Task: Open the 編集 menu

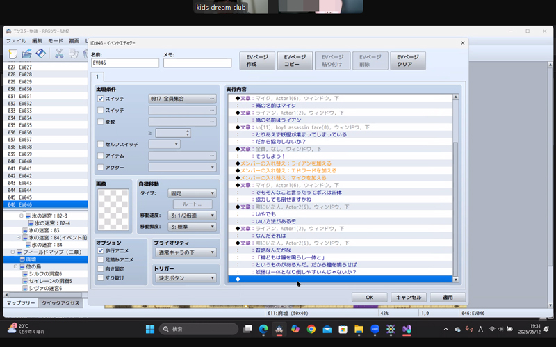Action: point(37,41)
